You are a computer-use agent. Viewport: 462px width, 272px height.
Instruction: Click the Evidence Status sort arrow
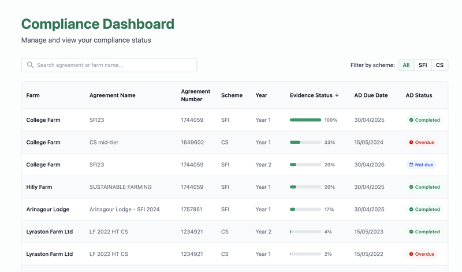337,95
